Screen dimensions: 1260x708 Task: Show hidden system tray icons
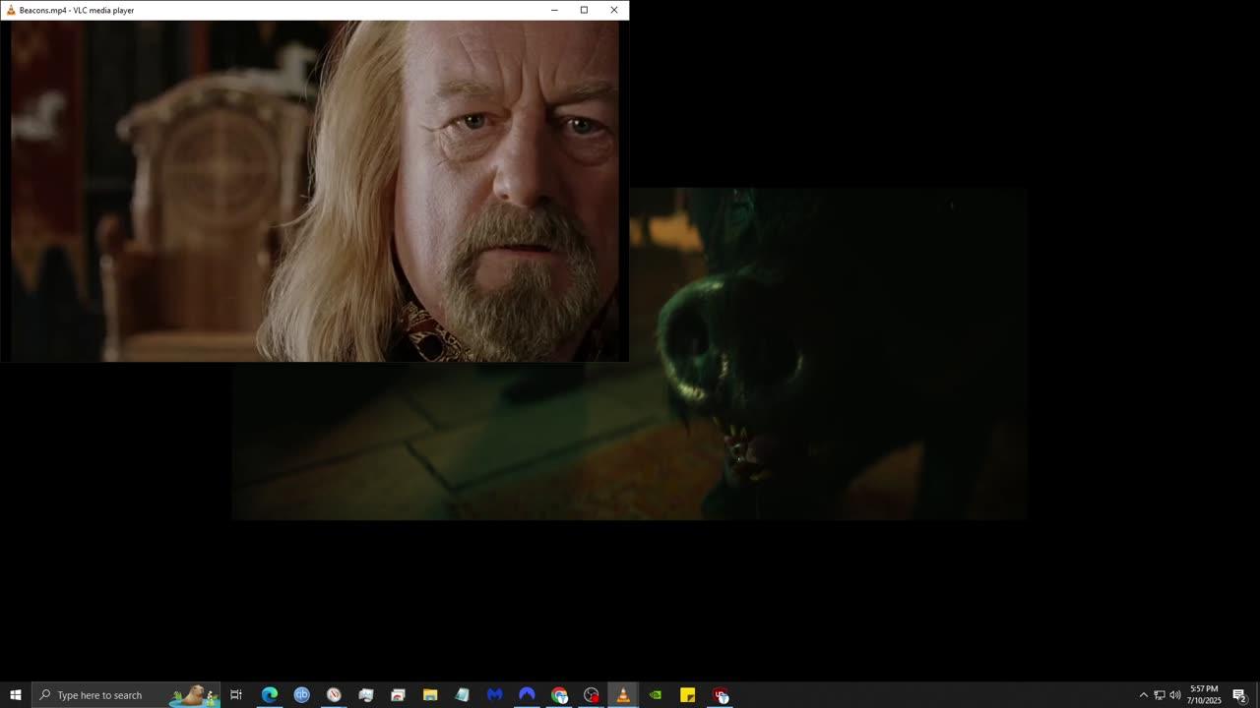point(1144,695)
